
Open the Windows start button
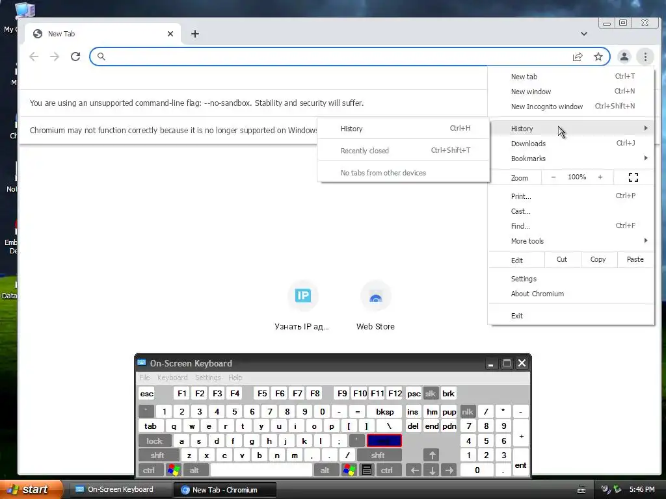(31, 489)
